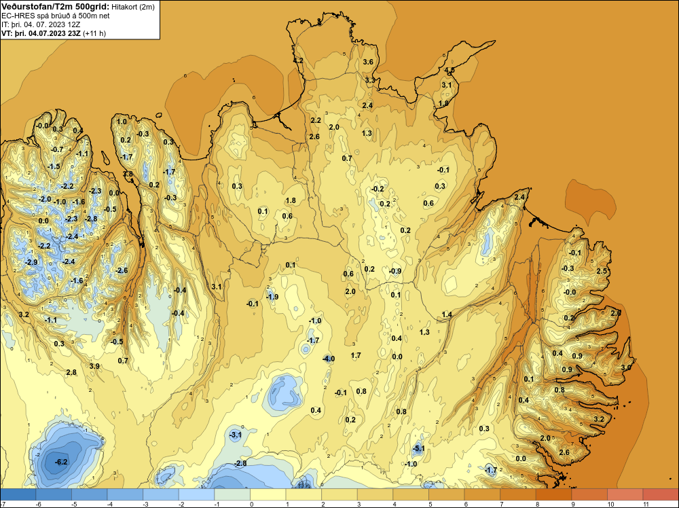
Task: Click the legend color between -1 and 0
Action: pos(232,494)
